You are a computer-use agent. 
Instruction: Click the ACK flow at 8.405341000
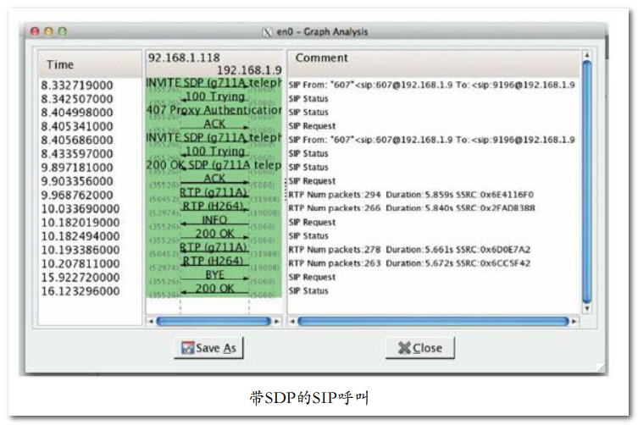214,124
